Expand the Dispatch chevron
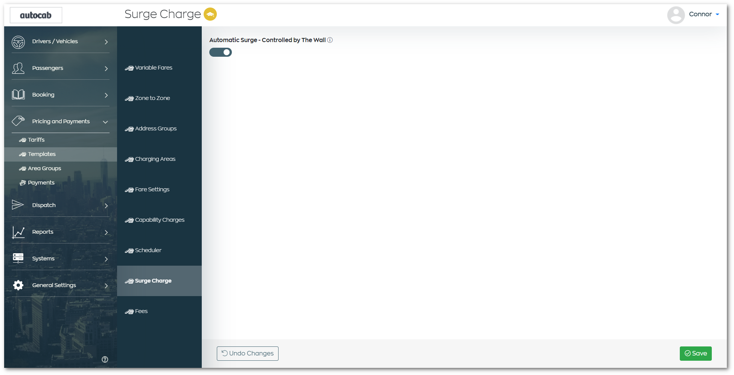 (x=106, y=206)
